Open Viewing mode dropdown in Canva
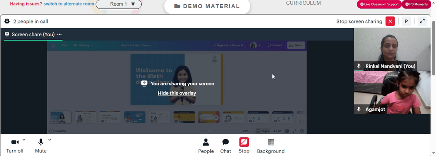Screen dimensions: 436x156 tap(83, 45)
